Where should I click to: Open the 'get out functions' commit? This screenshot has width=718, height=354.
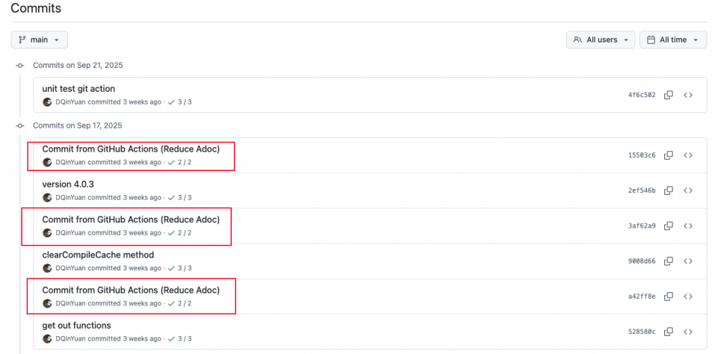[76, 326]
